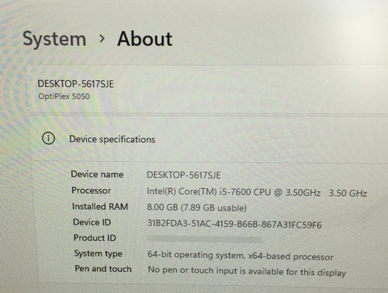Click the info icon beside Device specifications

coord(48,138)
